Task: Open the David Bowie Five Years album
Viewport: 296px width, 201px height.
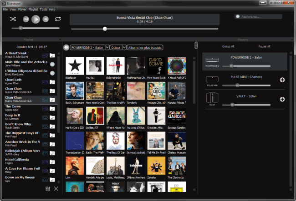Action: 156,66
